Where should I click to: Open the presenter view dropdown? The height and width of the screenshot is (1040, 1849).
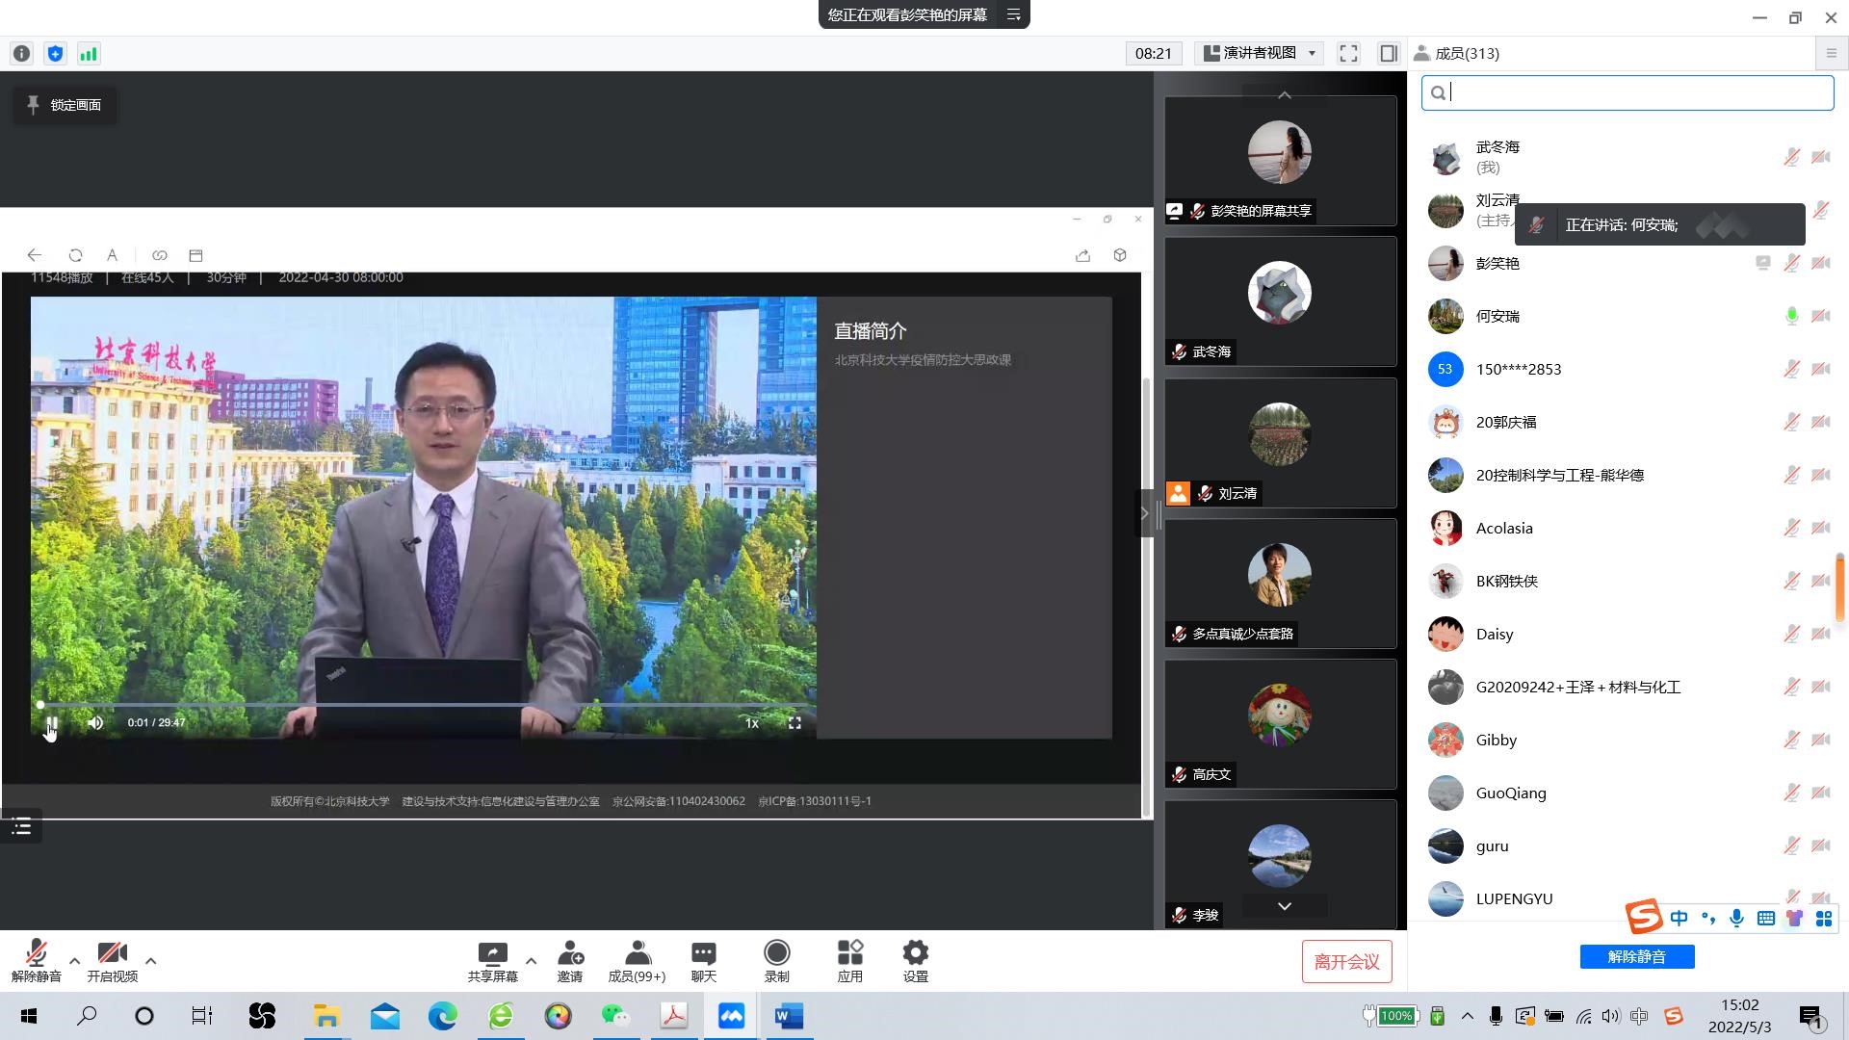(1260, 54)
